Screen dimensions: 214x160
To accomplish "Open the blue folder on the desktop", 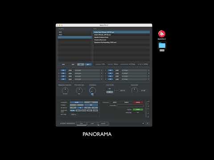I will click(162, 45).
